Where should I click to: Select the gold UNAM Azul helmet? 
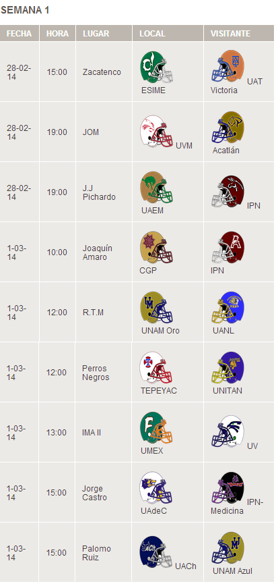pyautogui.click(x=228, y=549)
